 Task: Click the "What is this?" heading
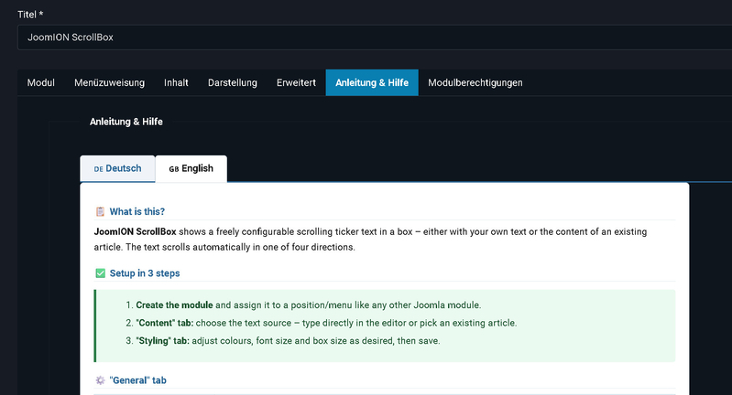137,212
